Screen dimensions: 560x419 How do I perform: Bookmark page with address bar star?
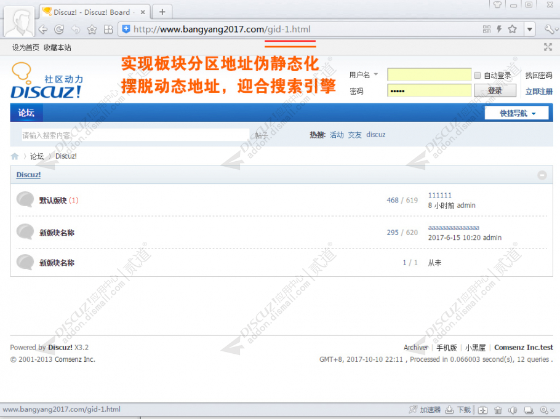(513, 29)
